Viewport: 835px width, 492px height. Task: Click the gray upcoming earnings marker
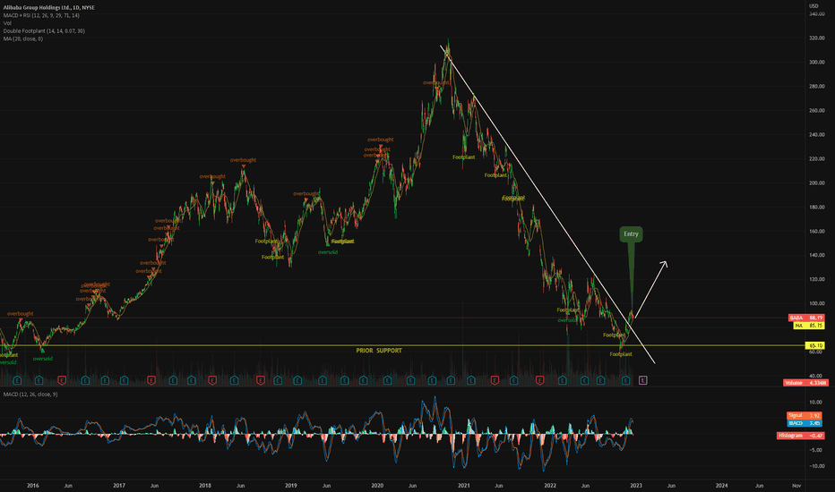tap(642, 380)
